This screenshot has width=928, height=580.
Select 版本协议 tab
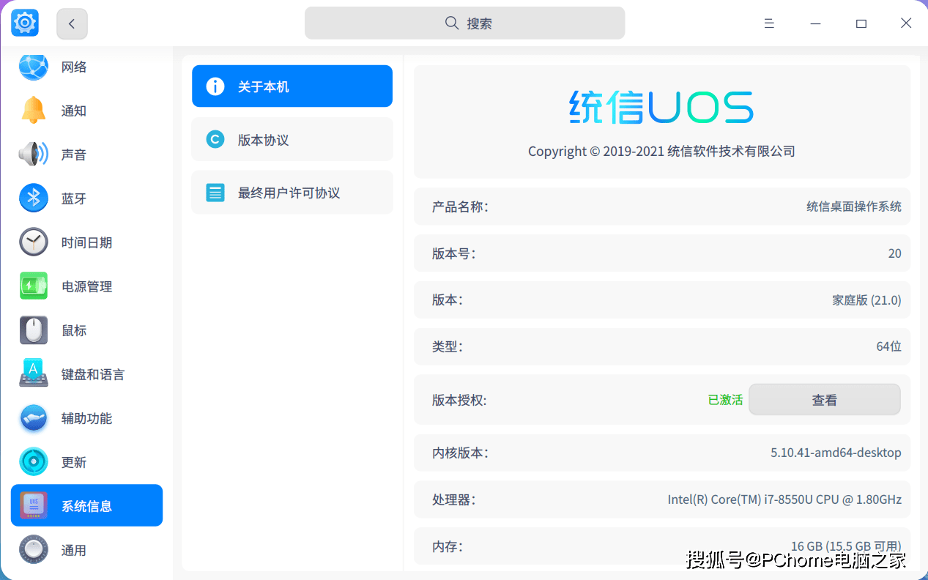click(292, 139)
